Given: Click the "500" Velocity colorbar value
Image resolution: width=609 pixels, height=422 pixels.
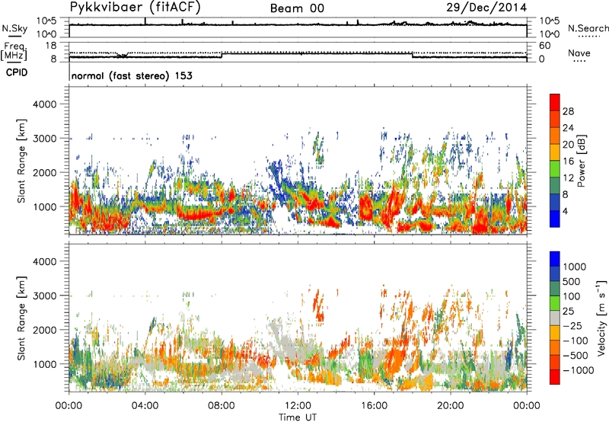Looking at the screenshot, I should [x=572, y=281].
